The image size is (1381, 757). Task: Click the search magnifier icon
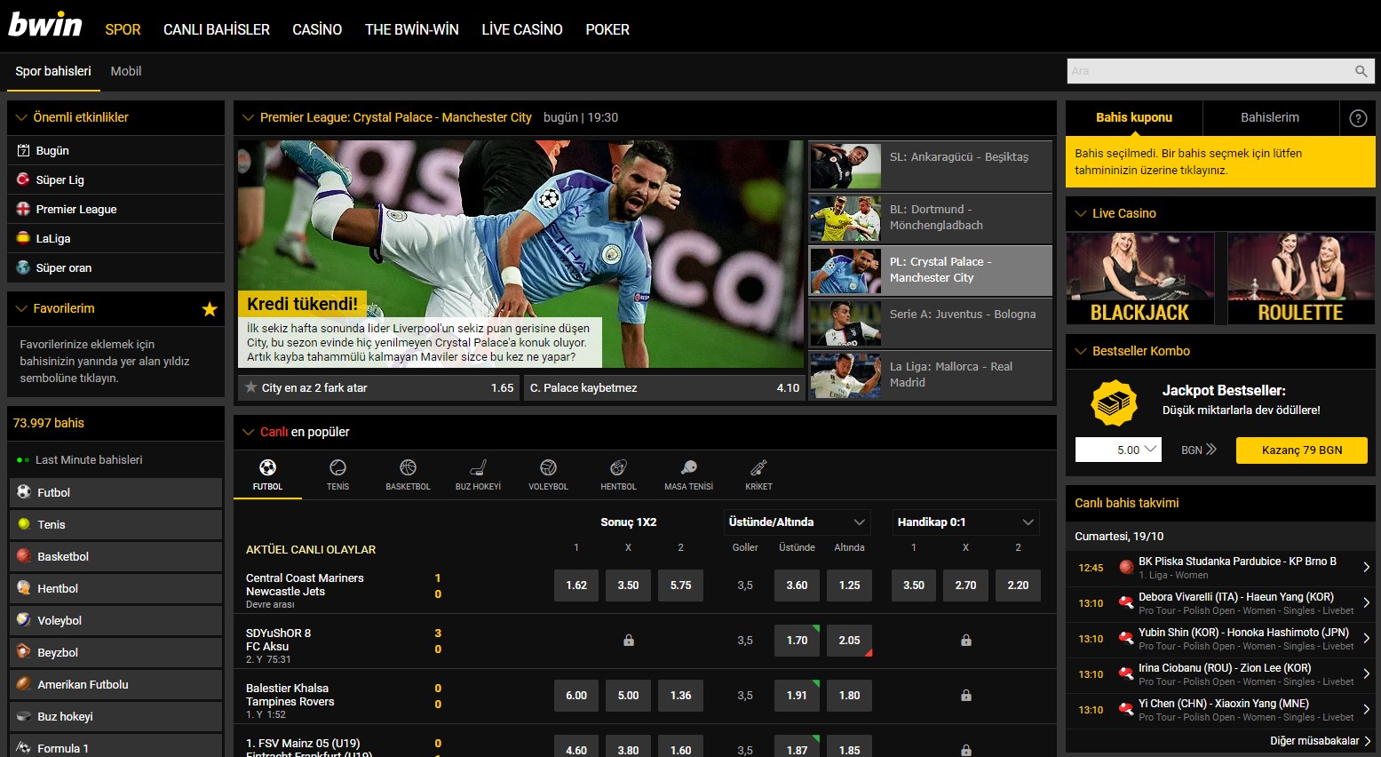click(1361, 71)
